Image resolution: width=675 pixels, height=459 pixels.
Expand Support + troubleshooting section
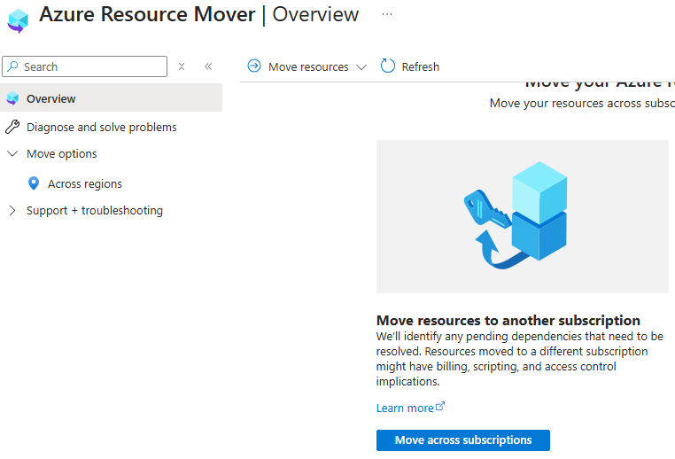point(12,210)
